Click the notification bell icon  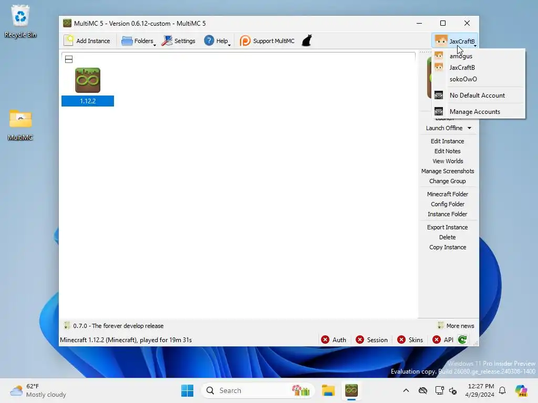click(x=502, y=390)
